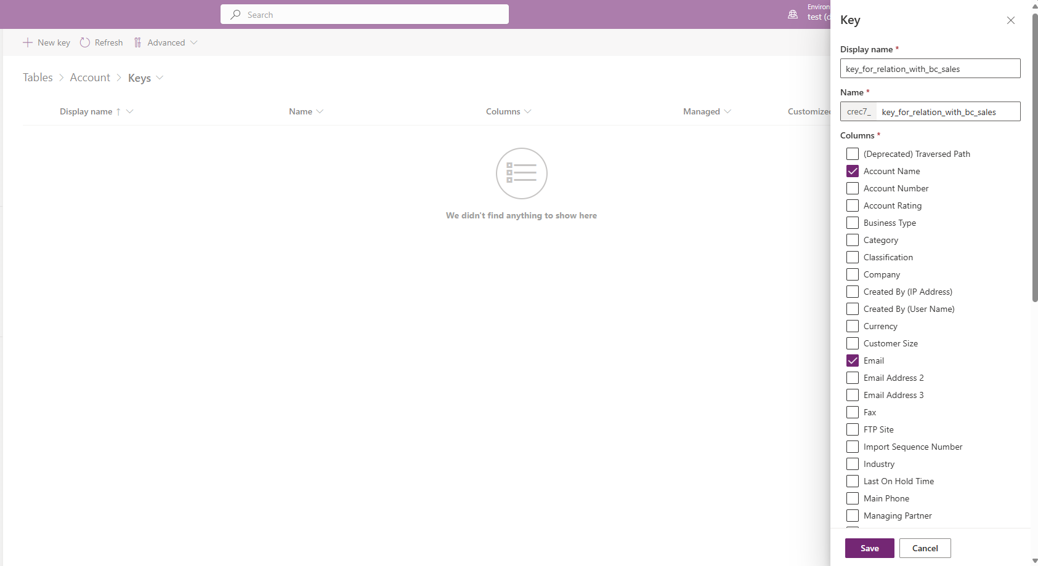Image resolution: width=1038 pixels, height=566 pixels.
Task: Check the FTP Site checkbox
Action: pos(853,429)
